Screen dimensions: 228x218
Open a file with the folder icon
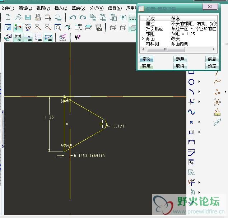(18, 17)
